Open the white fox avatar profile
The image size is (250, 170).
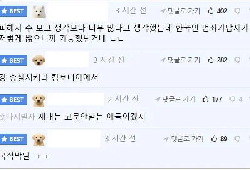pyautogui.click(x=38, y=11)
